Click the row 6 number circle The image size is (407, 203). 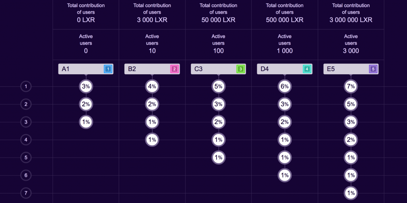(26, 175)
